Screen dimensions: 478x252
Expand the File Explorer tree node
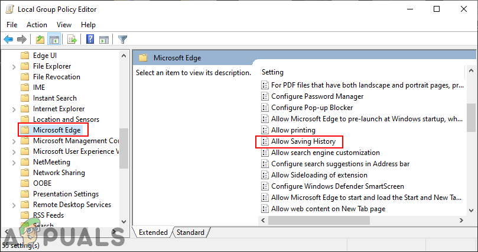click(14, 66)
